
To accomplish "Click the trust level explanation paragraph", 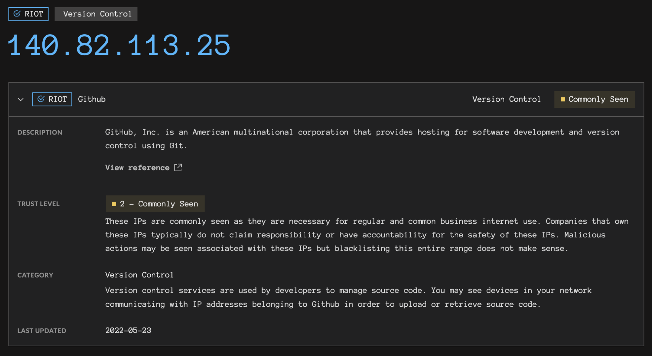I will coord(367,235).
